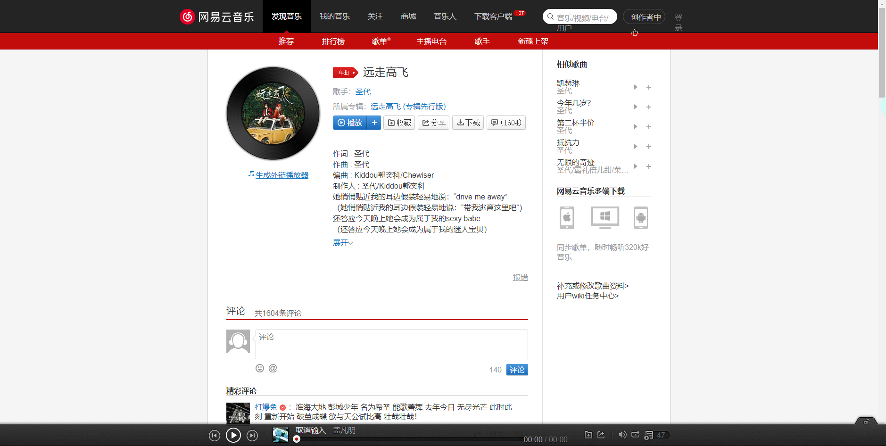
Task: Open the playlist panel showing 47 songs
Action: click(655, 435)
